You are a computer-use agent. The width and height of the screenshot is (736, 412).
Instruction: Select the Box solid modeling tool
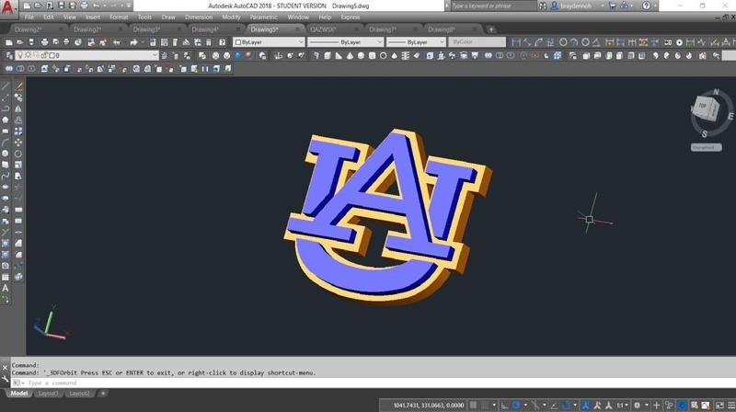click(x=328, y=55)
